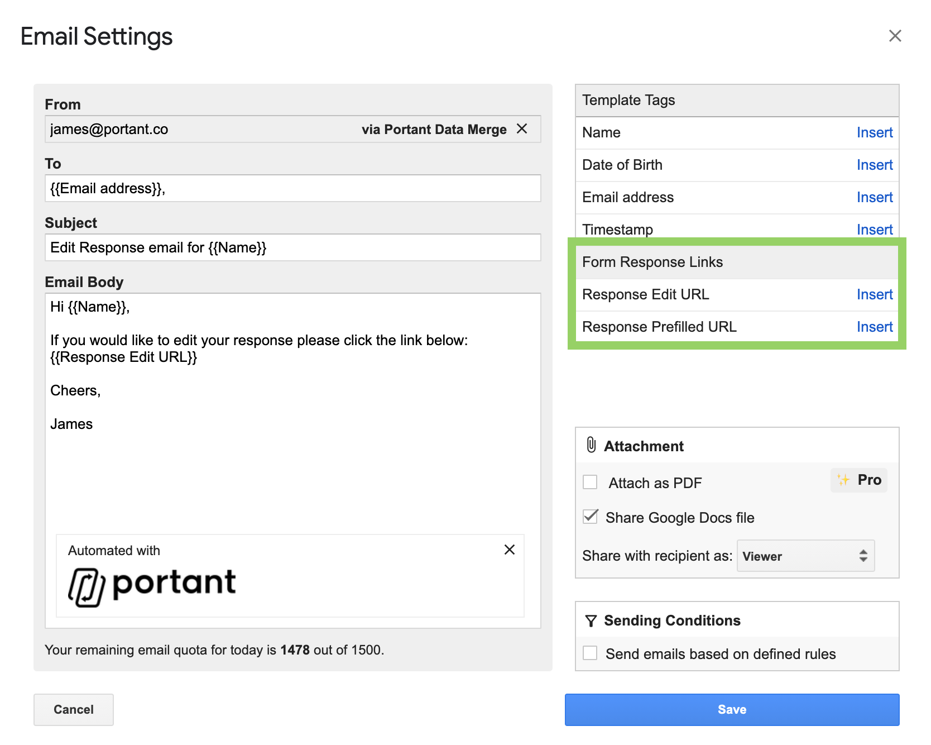
Task: Insert the Name template tag
Action: pyautogui.click(x=874, y=132)
